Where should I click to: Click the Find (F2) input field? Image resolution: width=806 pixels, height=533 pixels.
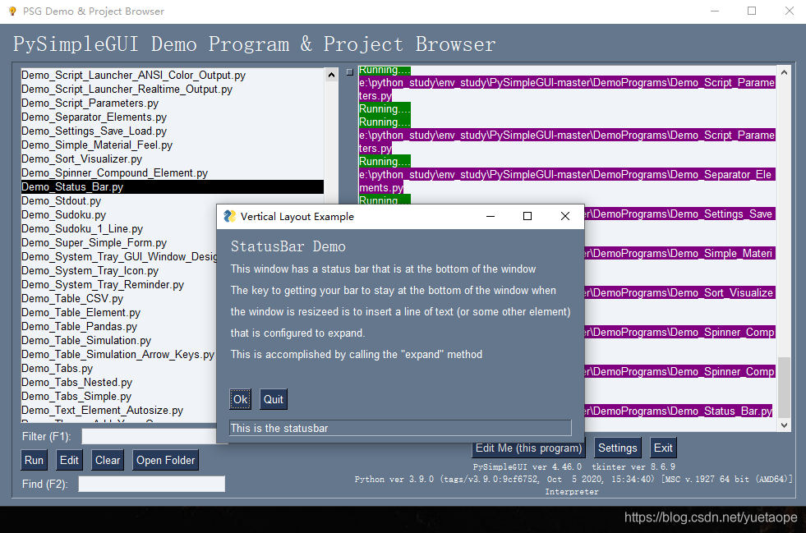[x=152, y=484]
